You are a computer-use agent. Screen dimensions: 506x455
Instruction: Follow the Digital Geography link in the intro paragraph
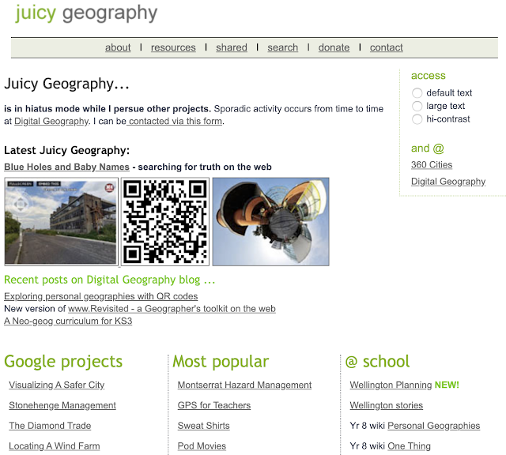51,121
